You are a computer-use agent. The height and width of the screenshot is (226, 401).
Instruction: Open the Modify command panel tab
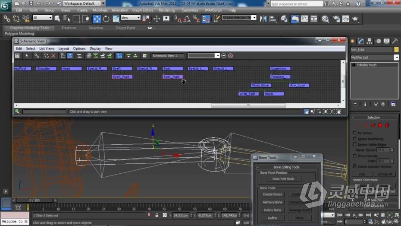click(x=361, y=41)
